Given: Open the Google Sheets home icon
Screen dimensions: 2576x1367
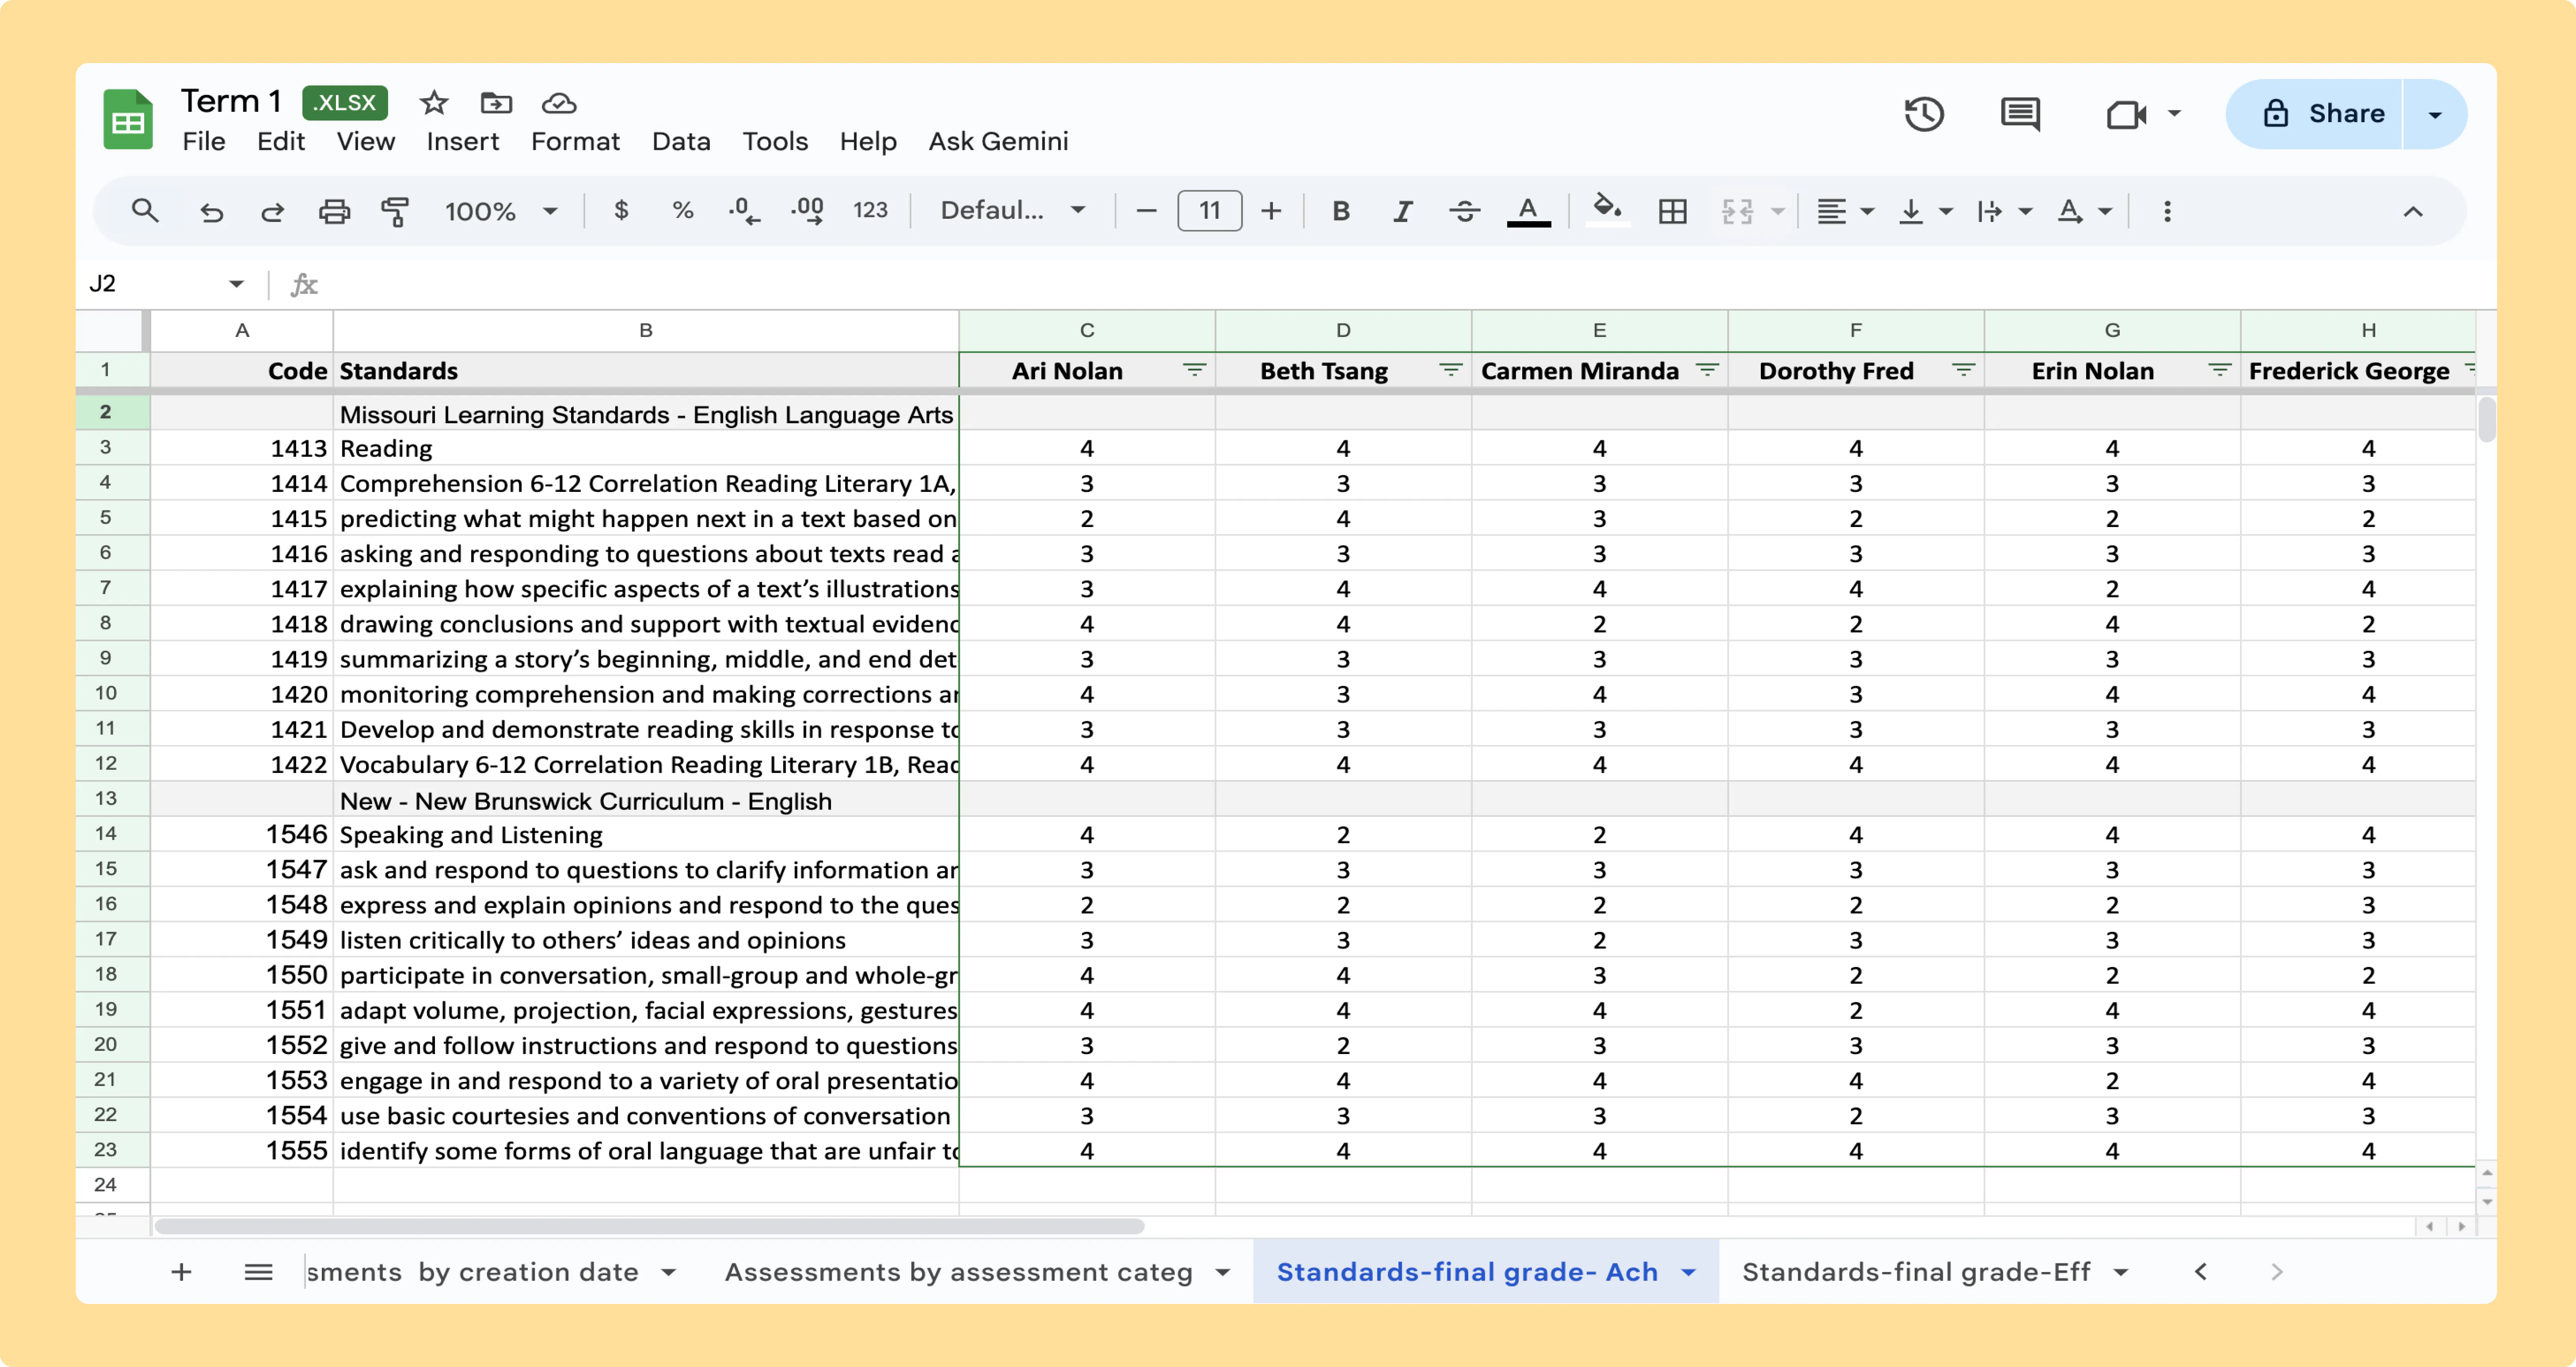Looking at the screenshot, I should [128, 120].
